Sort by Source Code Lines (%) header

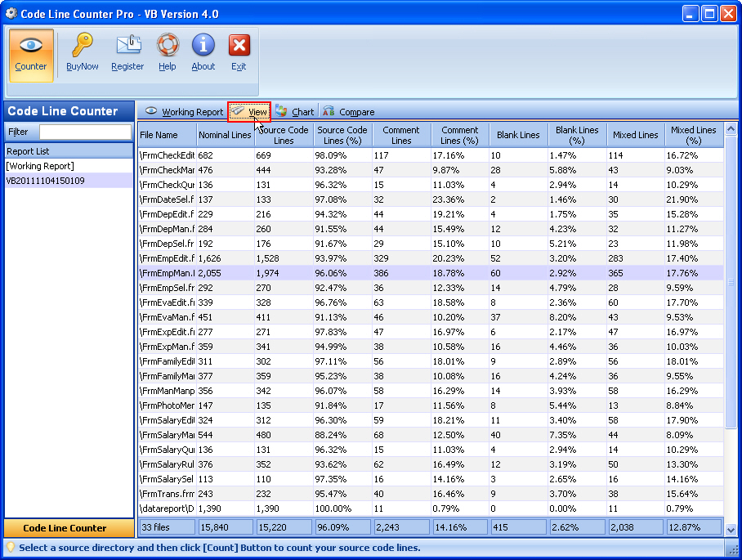[x=342, y=135]
